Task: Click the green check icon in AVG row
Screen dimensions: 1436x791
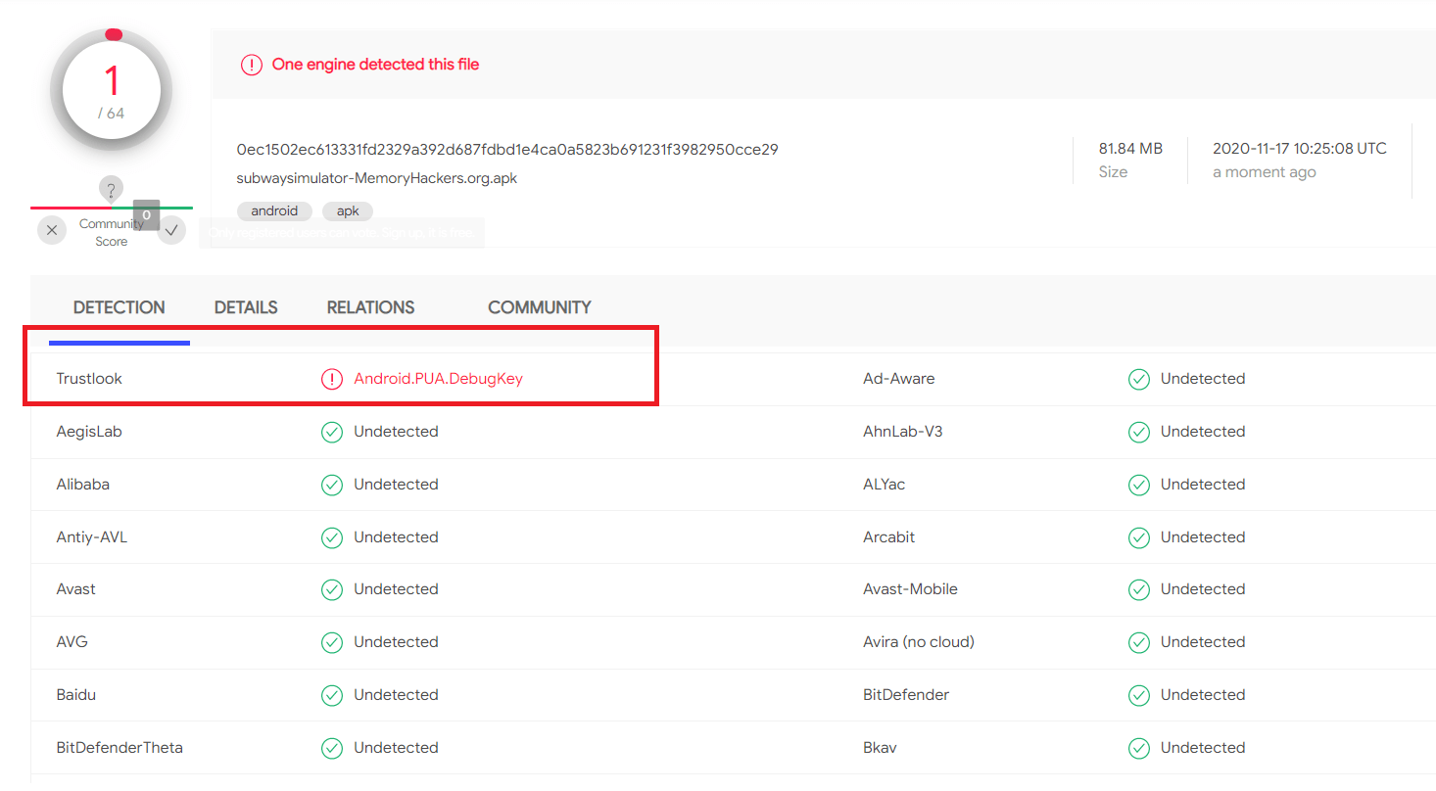Action: (332, 642)
